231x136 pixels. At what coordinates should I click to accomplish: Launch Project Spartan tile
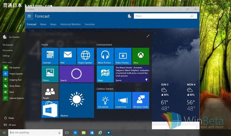tap(85, 56)
